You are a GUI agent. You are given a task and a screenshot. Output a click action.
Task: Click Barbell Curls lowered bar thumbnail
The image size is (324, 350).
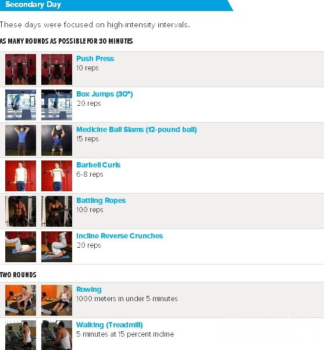click(20, 176)
